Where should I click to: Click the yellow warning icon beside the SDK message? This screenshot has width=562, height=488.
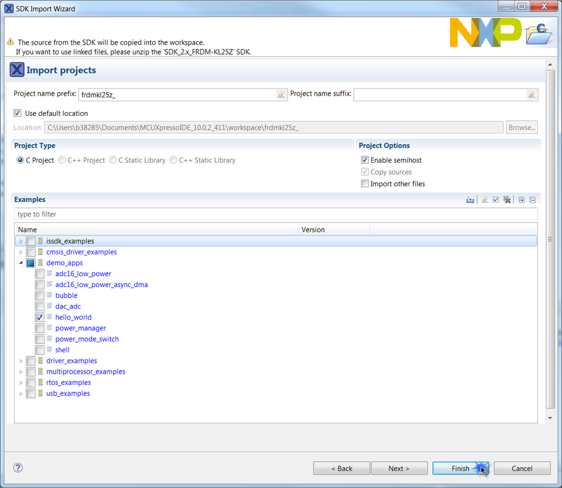coord(10,42)
